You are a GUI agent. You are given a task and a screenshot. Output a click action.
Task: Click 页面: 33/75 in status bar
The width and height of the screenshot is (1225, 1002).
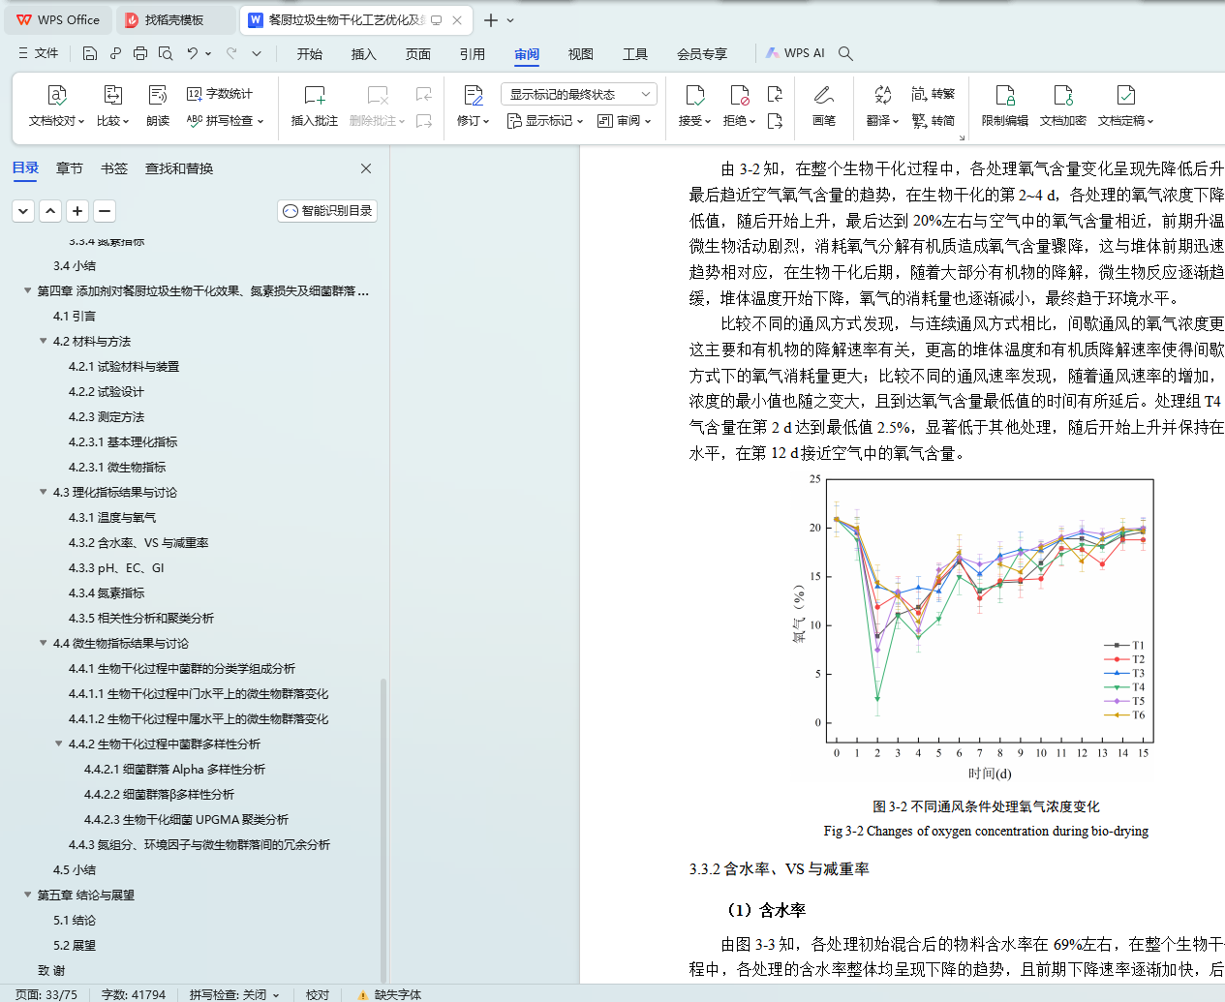click(x=46, y=994)
